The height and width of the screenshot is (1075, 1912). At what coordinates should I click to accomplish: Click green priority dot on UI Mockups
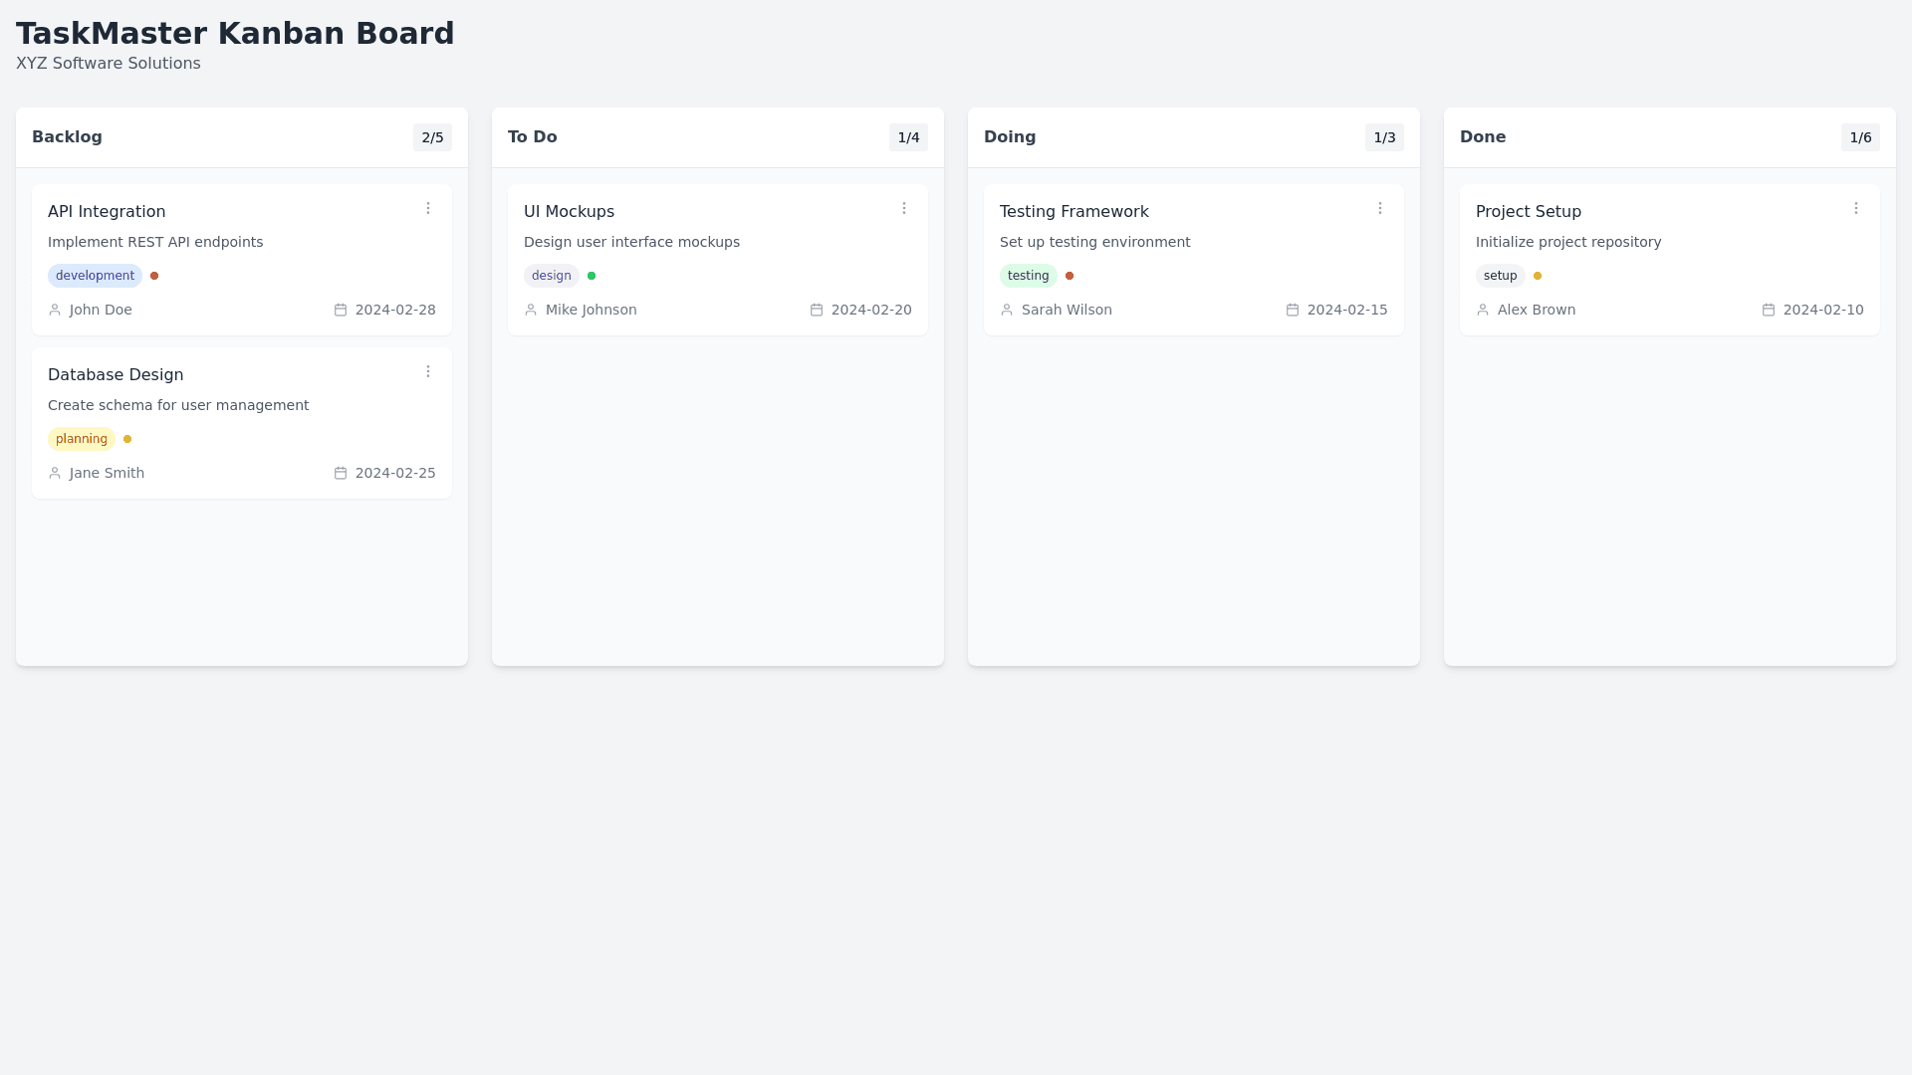[592, 276]
